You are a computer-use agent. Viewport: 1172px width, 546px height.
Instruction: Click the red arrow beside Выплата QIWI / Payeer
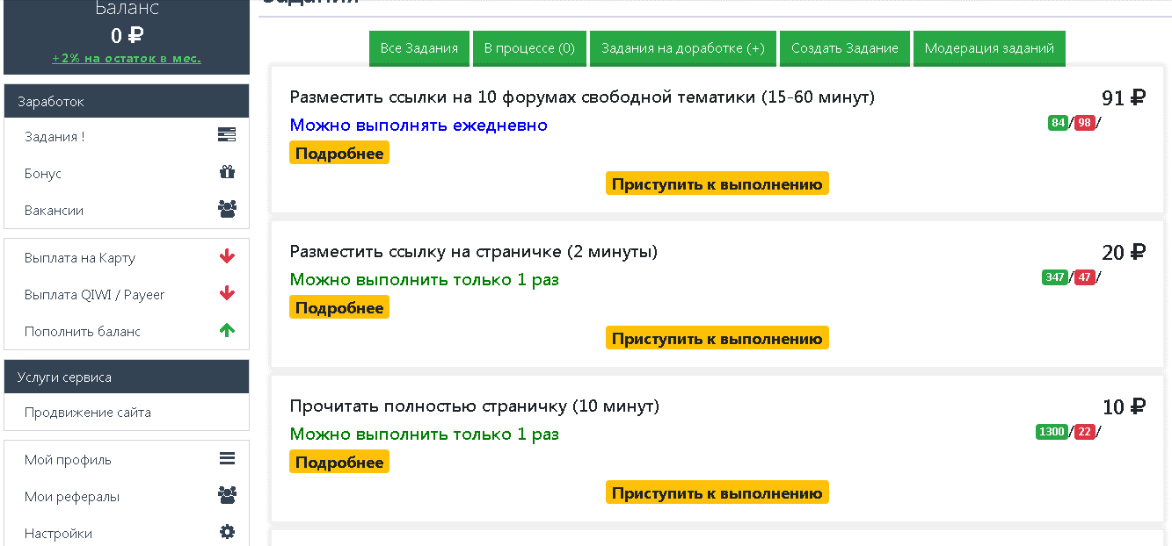pos(227,294)
